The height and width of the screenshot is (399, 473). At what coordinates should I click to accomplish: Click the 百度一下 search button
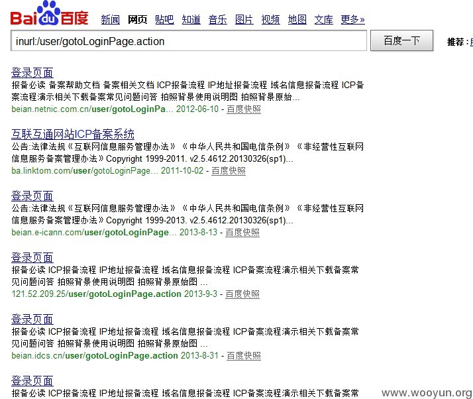(x=402, y=40)
